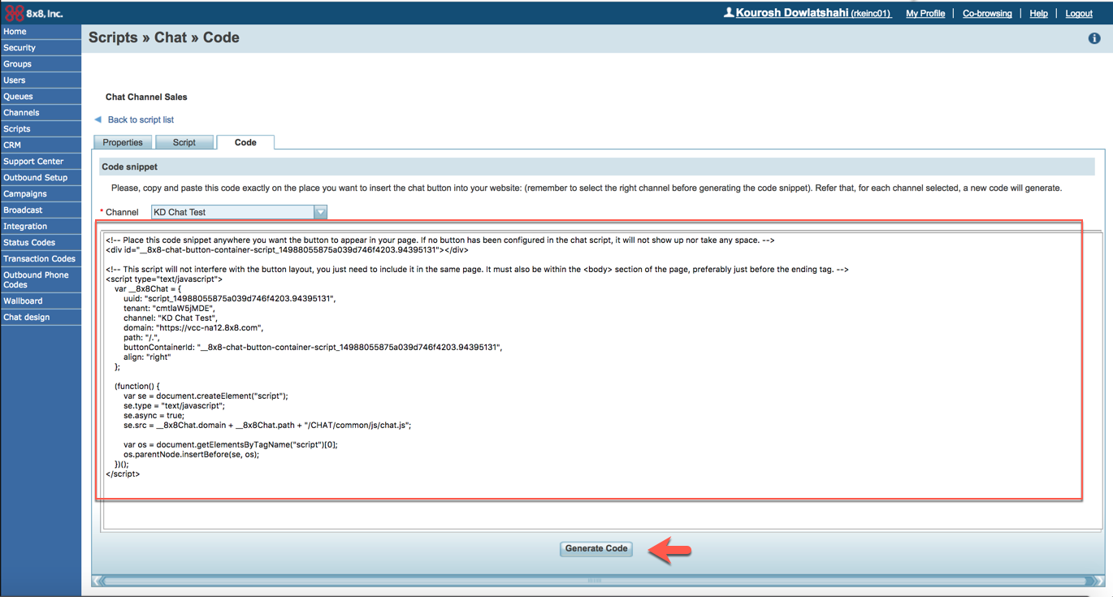Open Chat design in the sidebar
The height and width of the screenshot is (597, 1113).
coord(41,318)
